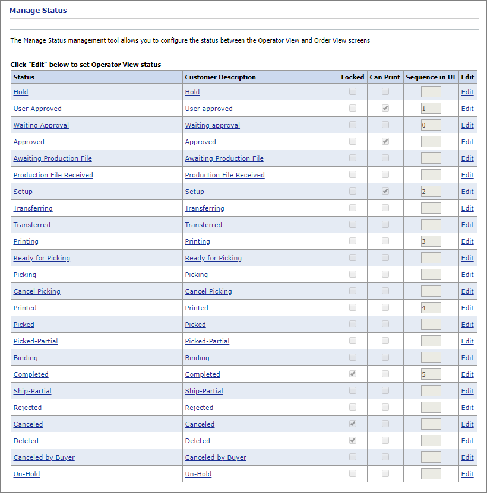The width and height of the screenshot is (487, 493).
Task: Click the Sequence field for Completed
Action: pos(431,374)
